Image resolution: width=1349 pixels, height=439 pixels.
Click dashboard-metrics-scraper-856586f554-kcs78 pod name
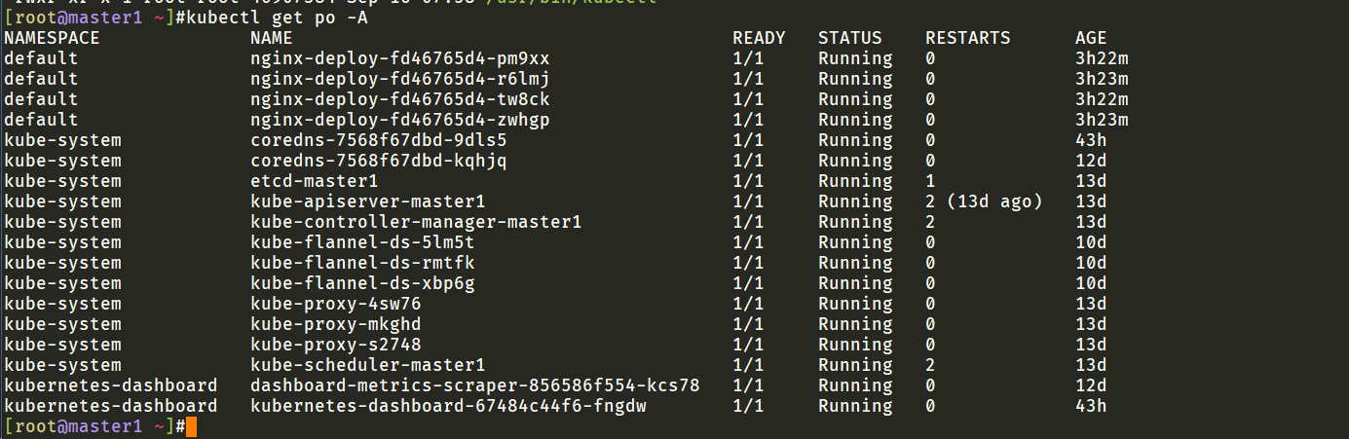click(474, 385)
